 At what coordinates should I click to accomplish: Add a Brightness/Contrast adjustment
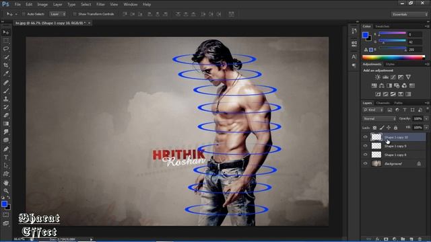(378, 77)
